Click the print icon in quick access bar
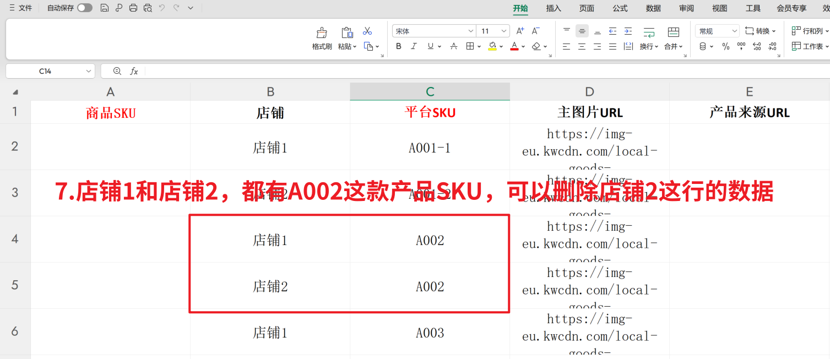 pyautogui.click(x=133, y=8)
